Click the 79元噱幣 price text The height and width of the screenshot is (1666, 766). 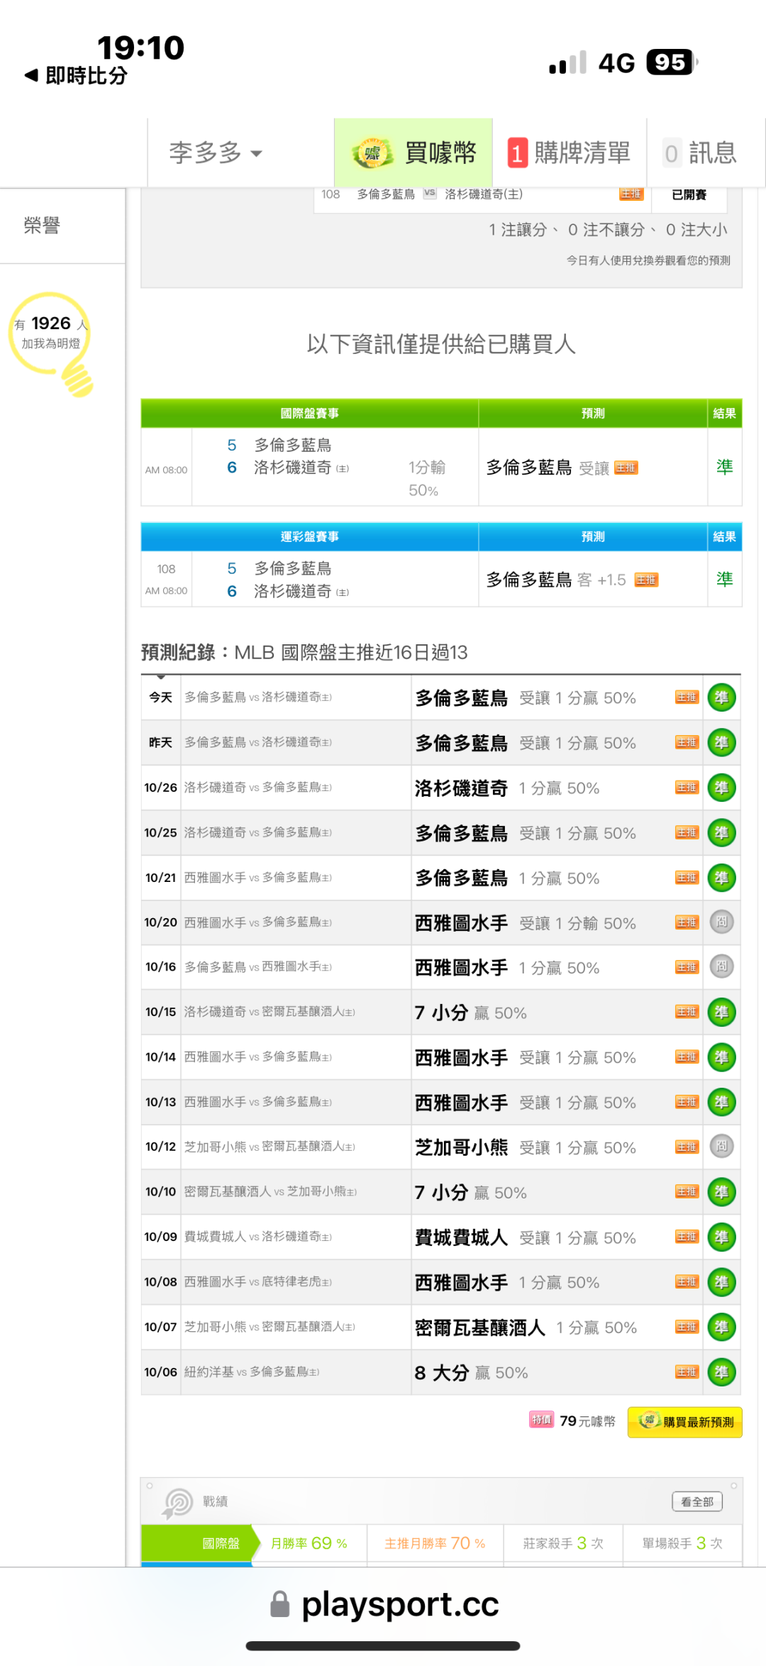588,1421
